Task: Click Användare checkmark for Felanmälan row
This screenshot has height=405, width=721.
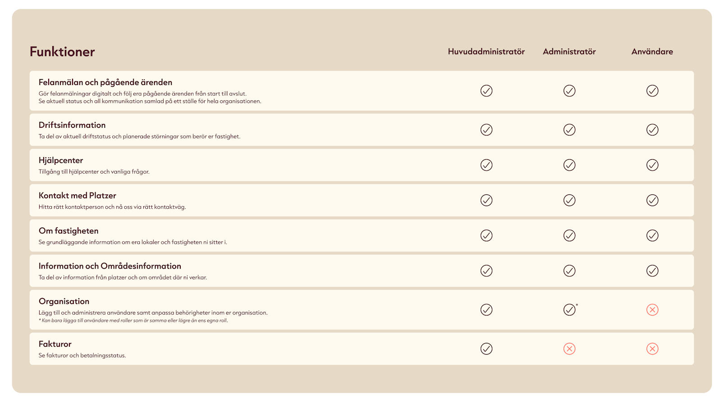Action: click(652, 91)
